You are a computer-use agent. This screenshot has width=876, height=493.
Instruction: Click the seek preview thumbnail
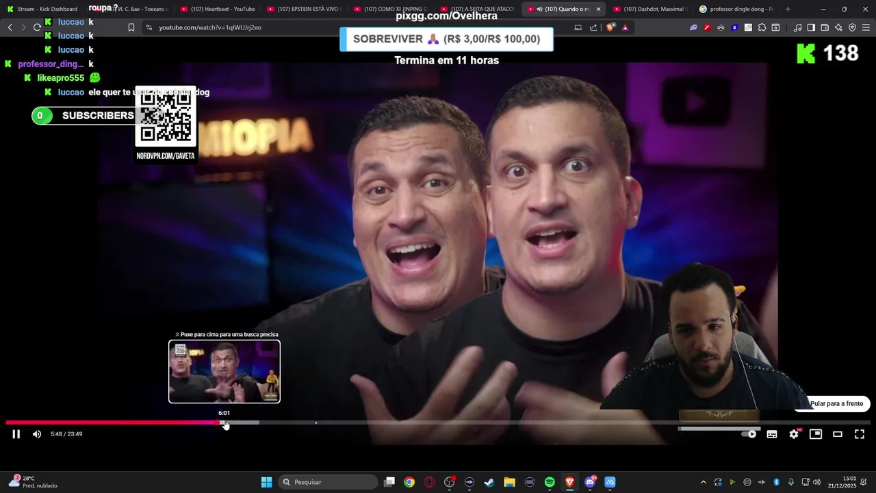(x=224, y=372)
